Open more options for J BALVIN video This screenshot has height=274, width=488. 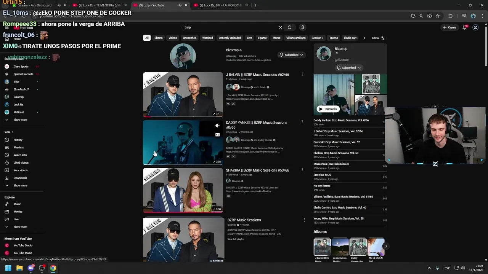[x=302, y=74]
